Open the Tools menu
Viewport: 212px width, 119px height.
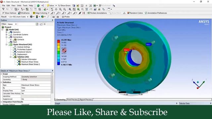[x=25, y=6]
